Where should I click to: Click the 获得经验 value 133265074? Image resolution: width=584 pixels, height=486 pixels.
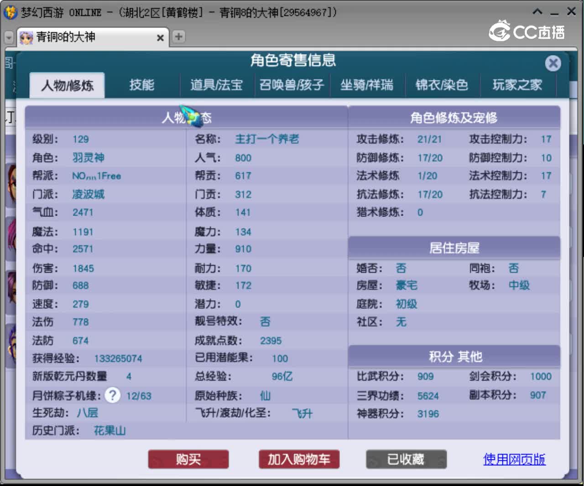118,359
